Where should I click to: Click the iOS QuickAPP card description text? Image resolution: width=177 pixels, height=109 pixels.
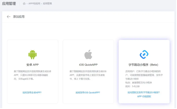click(x=88, y=75)
